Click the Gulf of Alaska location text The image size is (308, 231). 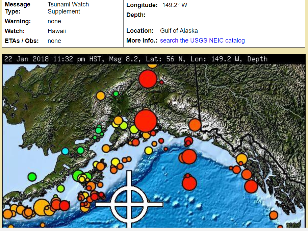pyautogui.click(x=179, y=31)
